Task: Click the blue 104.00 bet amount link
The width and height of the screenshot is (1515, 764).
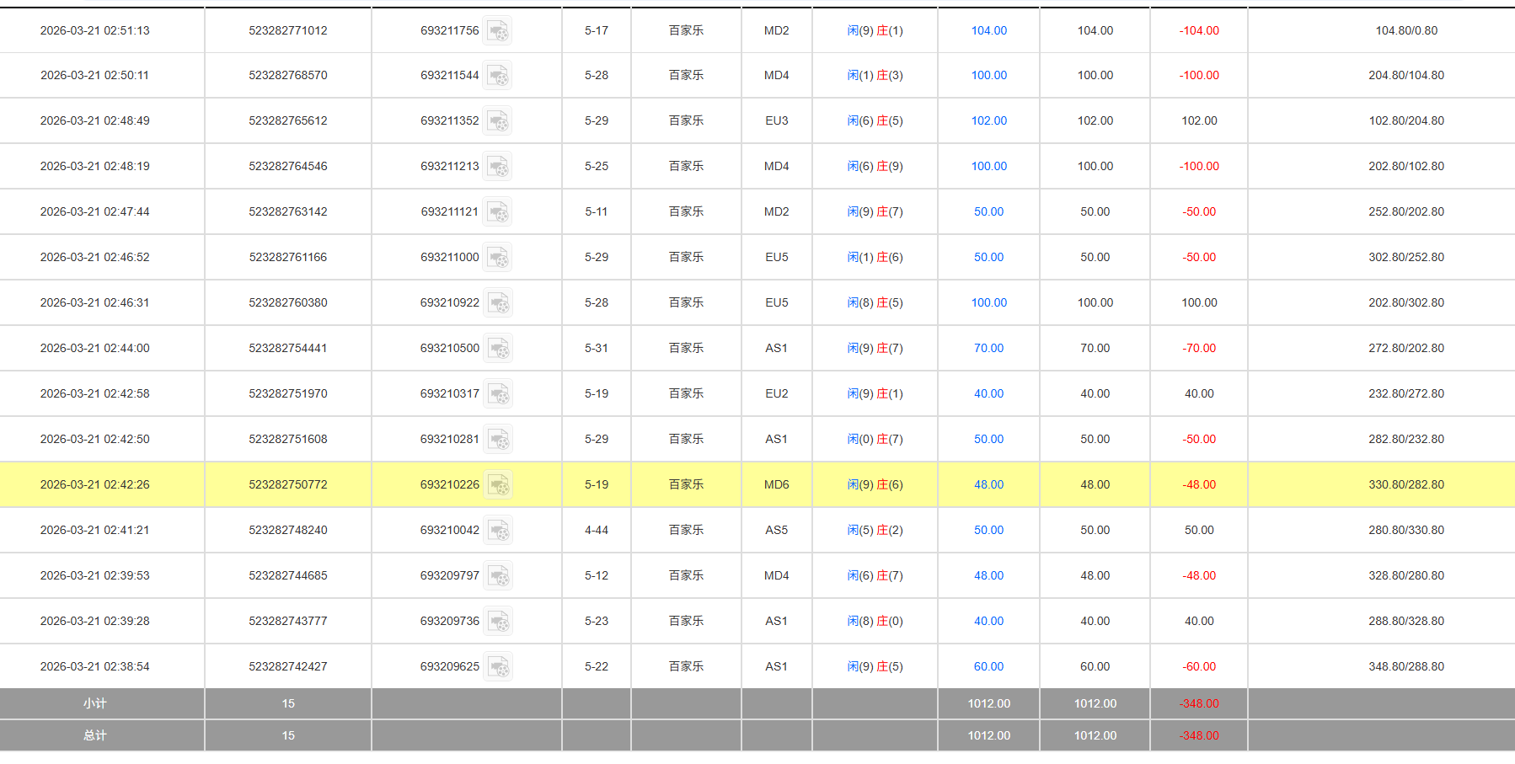Action: point(988,30)
